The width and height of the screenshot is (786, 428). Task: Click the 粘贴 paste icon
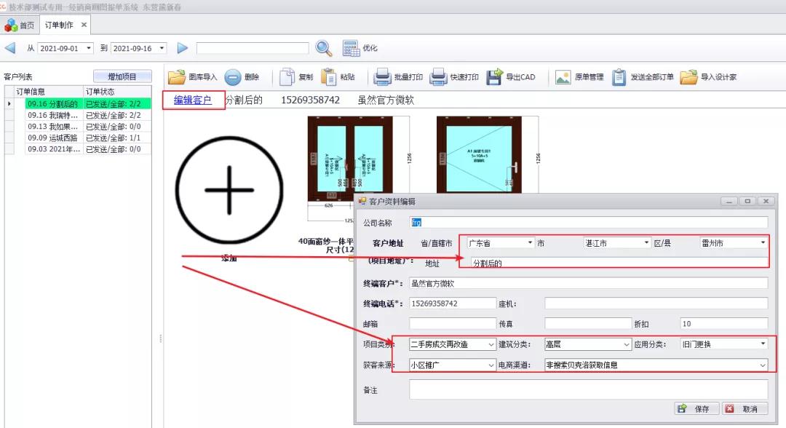(x=328, y=77)
